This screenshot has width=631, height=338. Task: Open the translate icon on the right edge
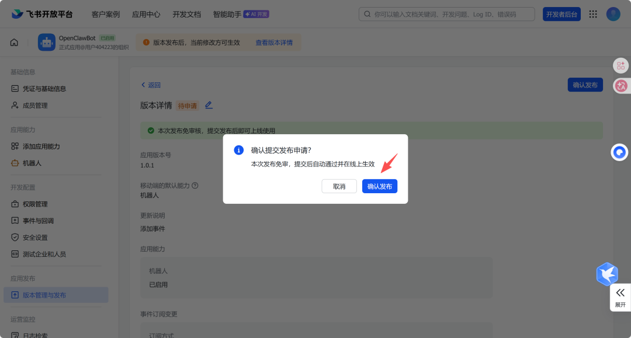[x=620, y=86]
